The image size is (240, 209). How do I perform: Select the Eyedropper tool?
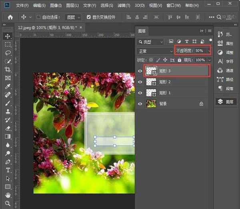[8, 86]
